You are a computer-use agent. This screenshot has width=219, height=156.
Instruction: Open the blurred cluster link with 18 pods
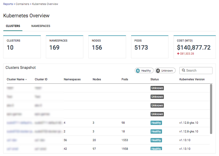click(20, 131)
